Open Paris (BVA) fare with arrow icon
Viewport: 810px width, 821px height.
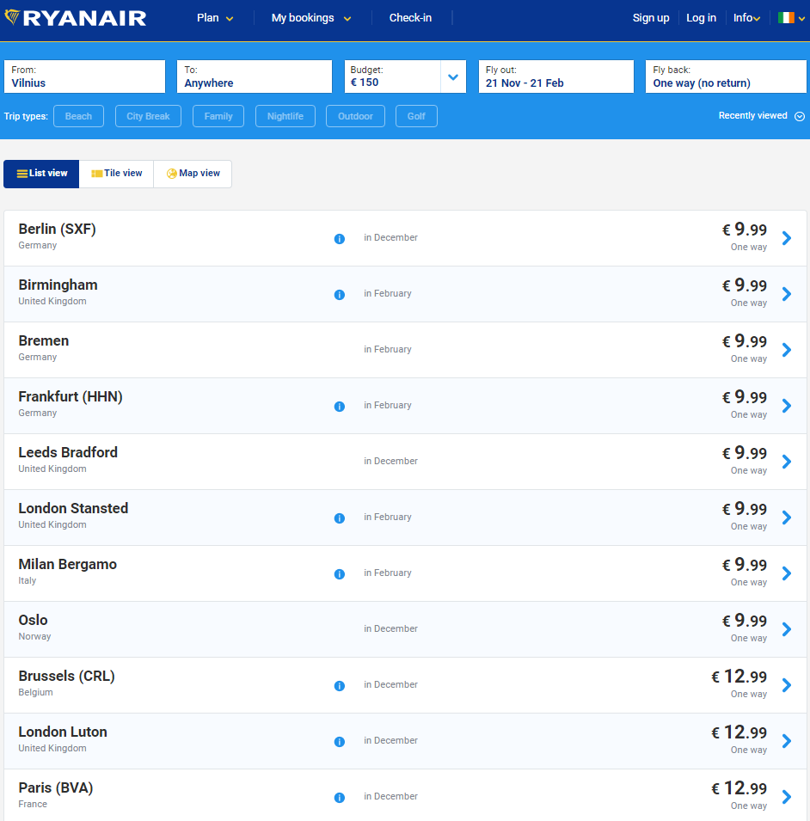(787, 797)
